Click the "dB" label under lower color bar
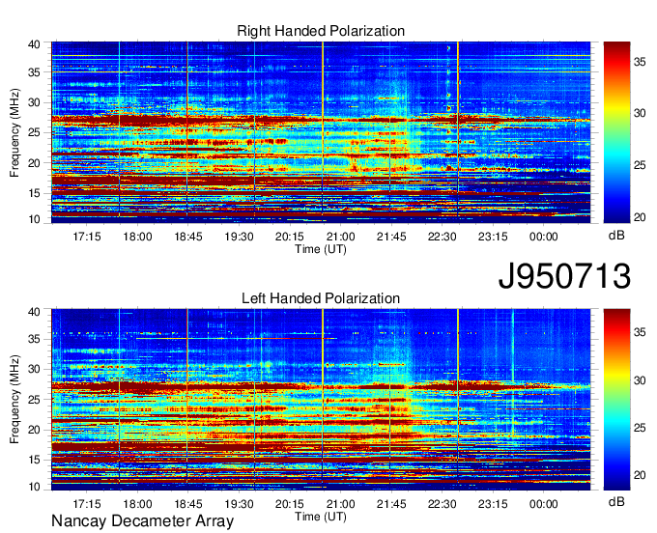Viewport: 657px width, 533px height. [616, 501]
